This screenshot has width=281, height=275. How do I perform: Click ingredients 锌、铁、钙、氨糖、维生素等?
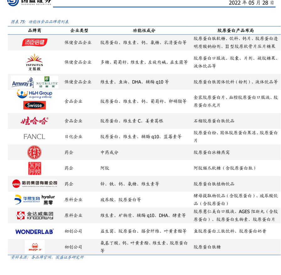click(x=130, y=184)
